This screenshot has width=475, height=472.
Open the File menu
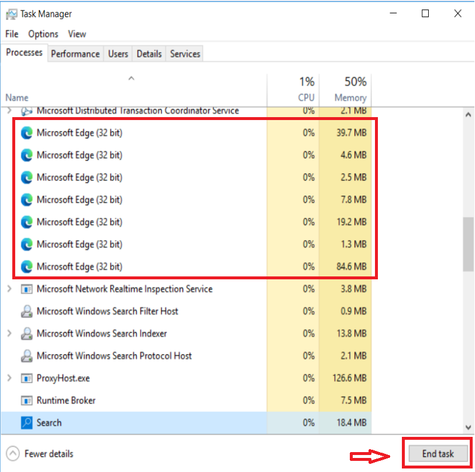pyautogui.click(x=12, y=34)
